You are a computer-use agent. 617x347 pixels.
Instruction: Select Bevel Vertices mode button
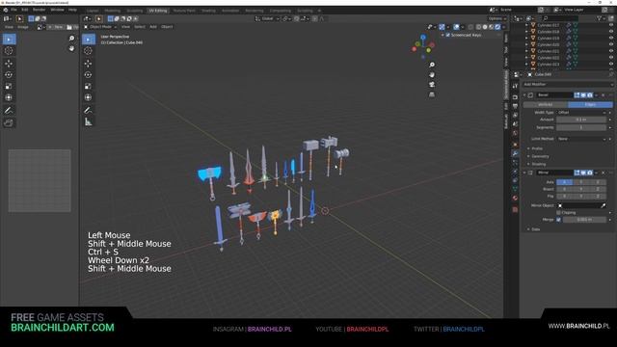546,105
